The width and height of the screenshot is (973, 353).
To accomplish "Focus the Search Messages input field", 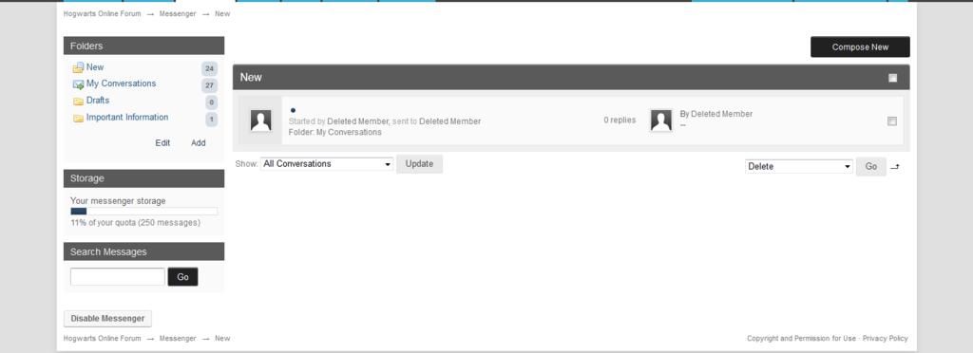I will tap(117, 277).
